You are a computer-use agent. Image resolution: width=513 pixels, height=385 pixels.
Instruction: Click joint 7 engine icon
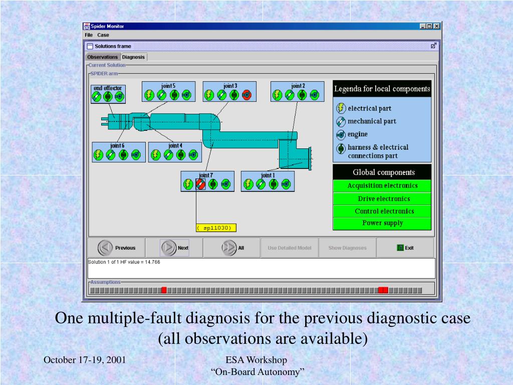click(x=225, y=184)
